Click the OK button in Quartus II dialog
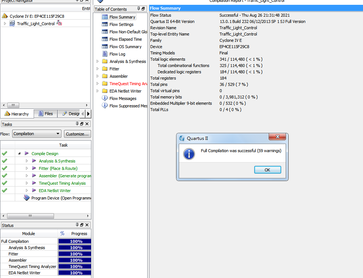Screen dimensions: 363x278 tap(268, 170)
